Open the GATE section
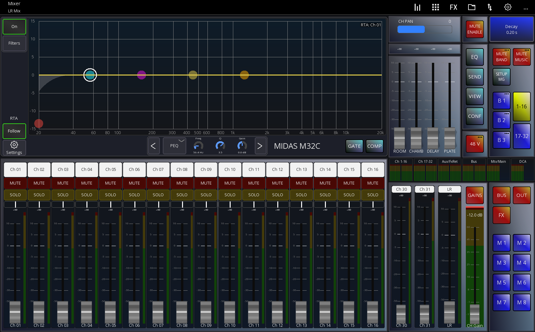This screenshot has width=535, height=332. 354,146
